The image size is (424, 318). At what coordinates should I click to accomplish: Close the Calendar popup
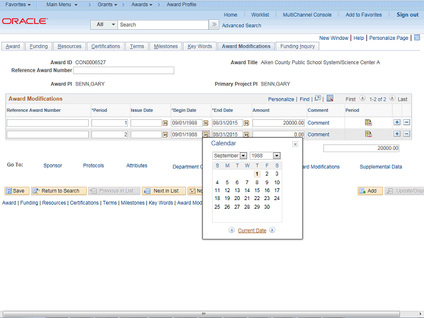295,144
